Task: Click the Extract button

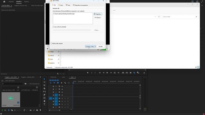Action: tap(127, 73)
